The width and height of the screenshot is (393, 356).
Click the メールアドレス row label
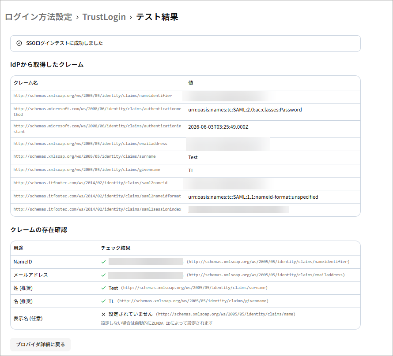pyautogui.click(x=30, y=275)
